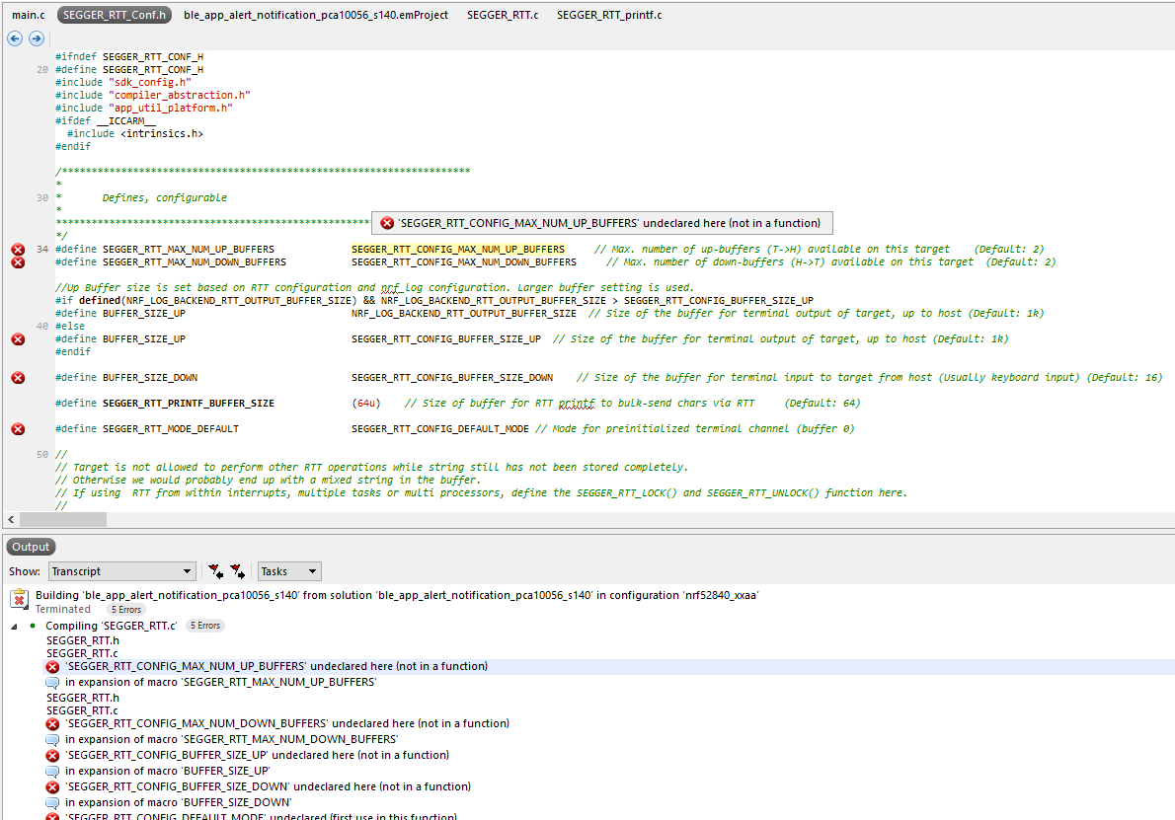Click the Output panel tab

pyautogui.click(x=31, y=547)
